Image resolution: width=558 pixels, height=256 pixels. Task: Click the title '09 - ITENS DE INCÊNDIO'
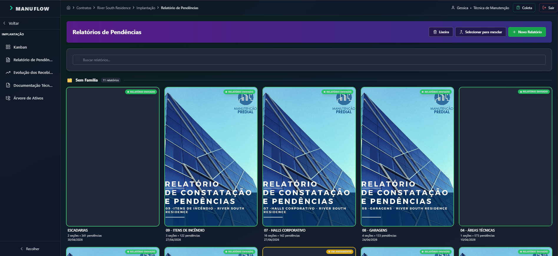click(x=185, y=230)
